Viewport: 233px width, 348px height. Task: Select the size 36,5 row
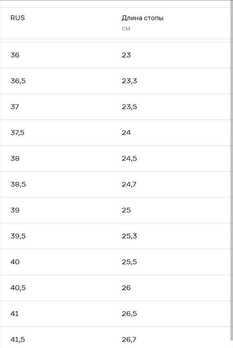115,81
